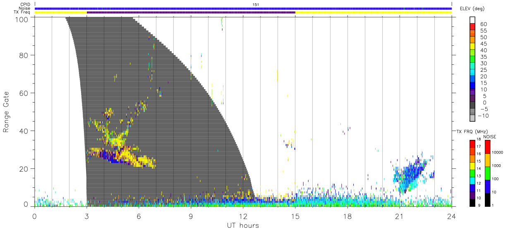Viewport: 508px width, 234px height.
Task: Select the 'CPID' row label
Action: [26, 5]
